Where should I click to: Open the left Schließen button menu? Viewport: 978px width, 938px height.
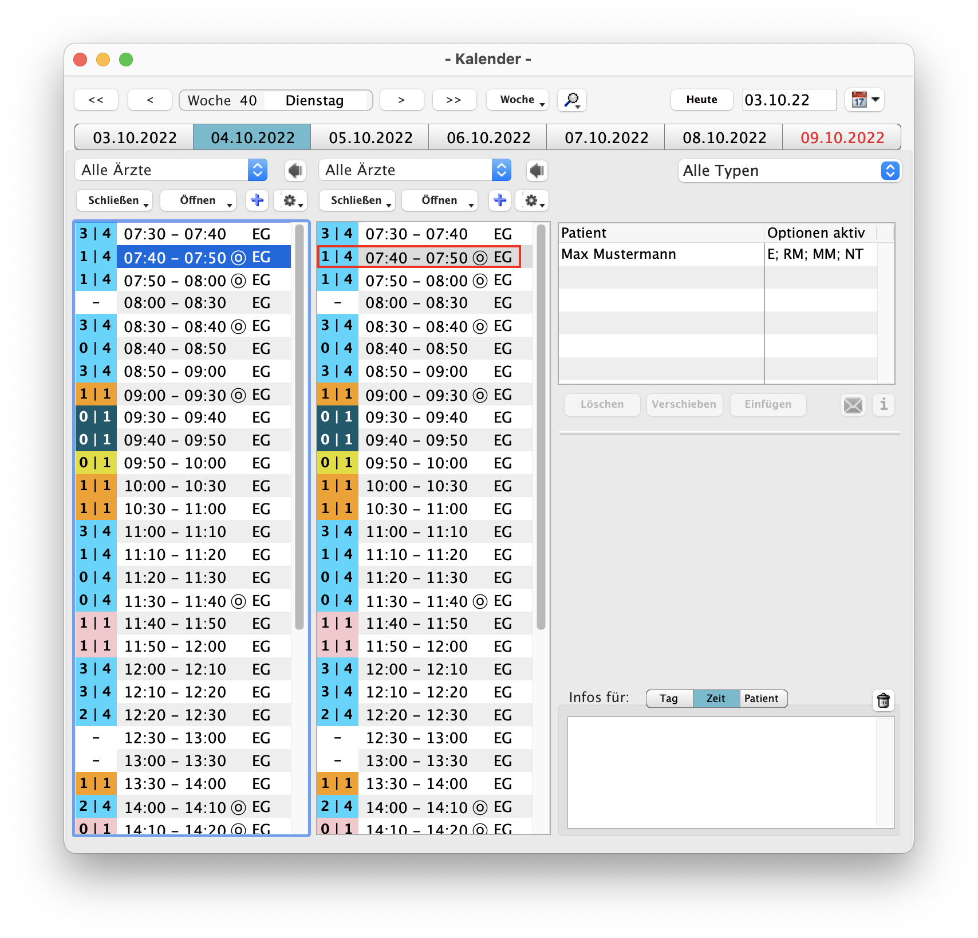tap(114, 200)
